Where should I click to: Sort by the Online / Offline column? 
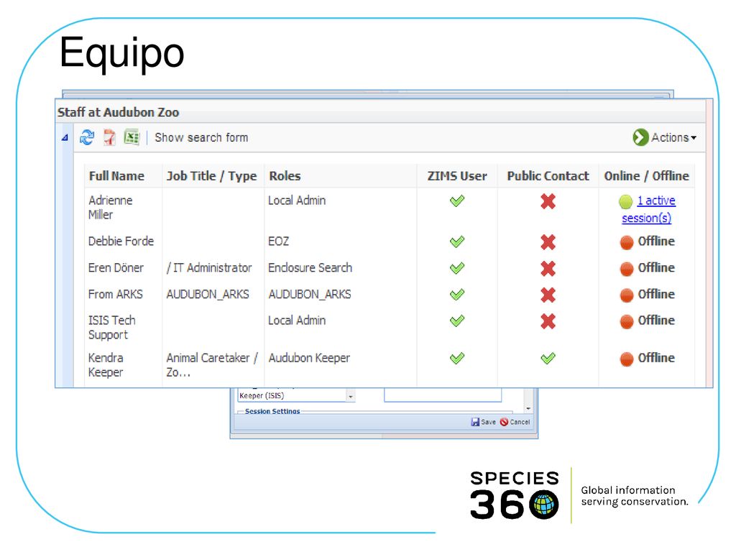[x=646, y=176]
